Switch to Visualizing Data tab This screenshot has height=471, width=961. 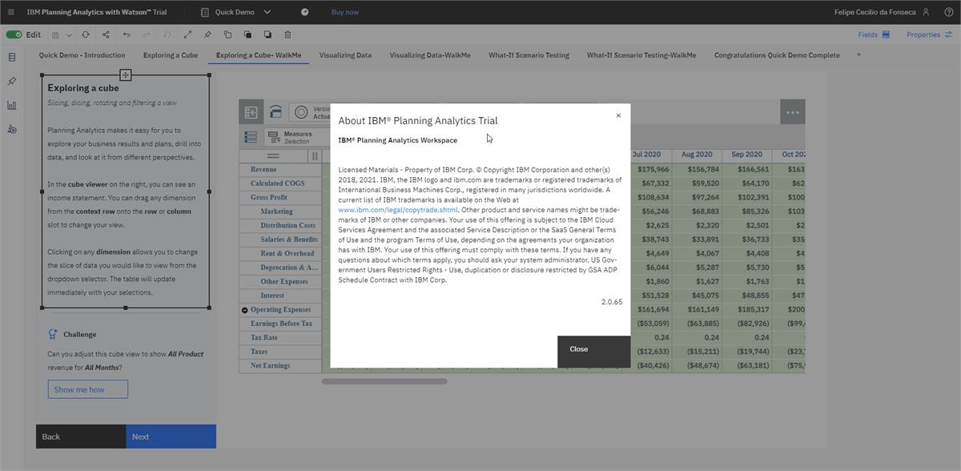click(345, 55)
